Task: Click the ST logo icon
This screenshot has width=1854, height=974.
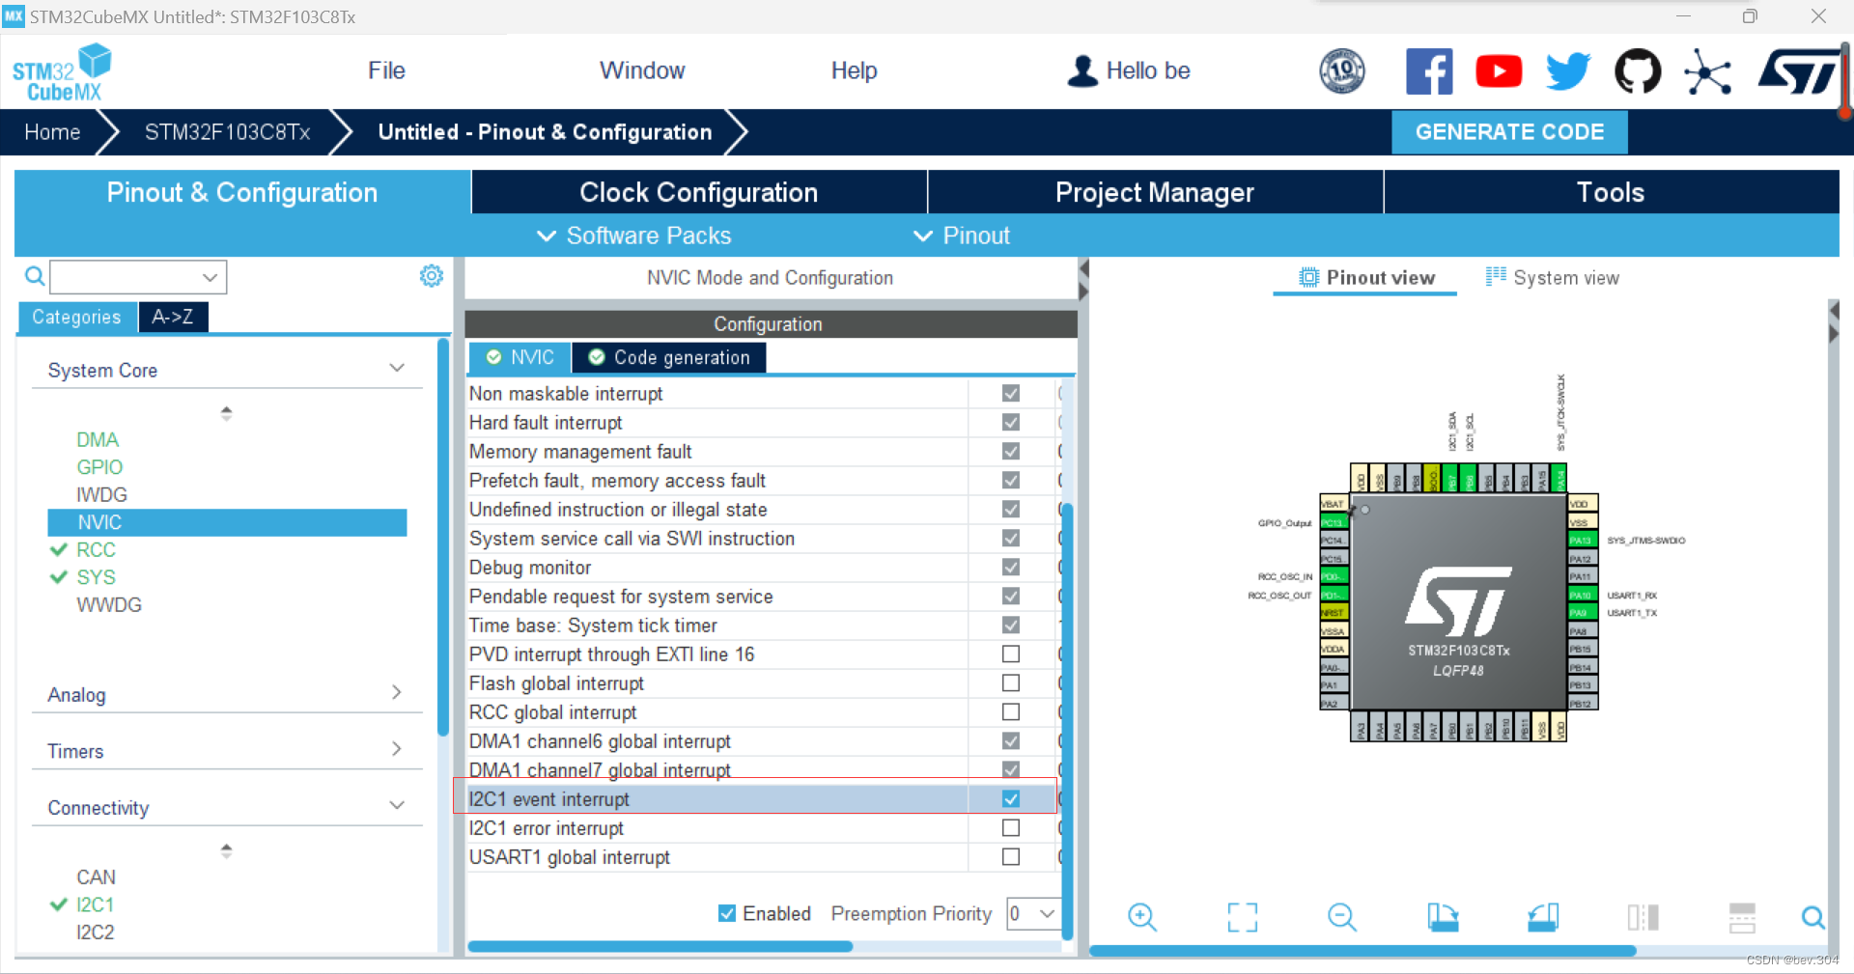Action: (x=1798, y=71)
